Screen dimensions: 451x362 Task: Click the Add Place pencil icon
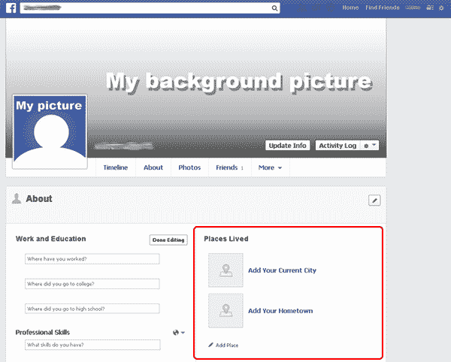tap(210, 345)
